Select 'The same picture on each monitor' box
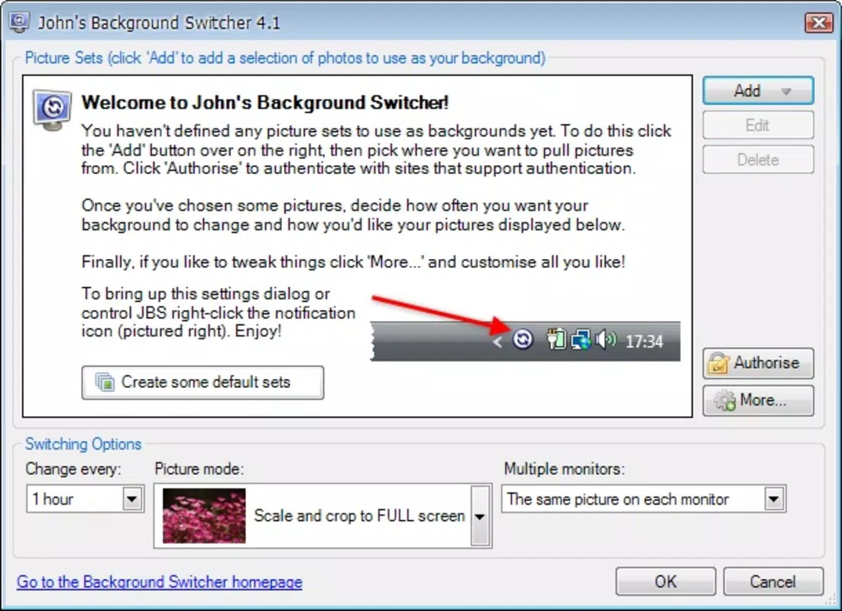842x611 pixels. 643,499
